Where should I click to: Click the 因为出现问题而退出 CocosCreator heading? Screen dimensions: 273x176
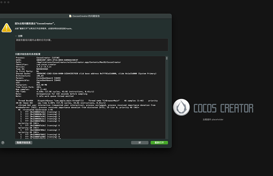coord(35,23)
